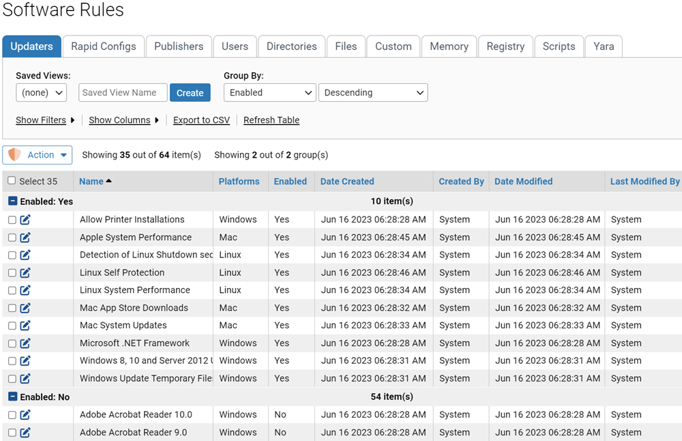Open edit icon for Adobe Acrobat Reader 10.0
Image resolution: width=682 pixels, height=441 pixels.
pos(25,415)
